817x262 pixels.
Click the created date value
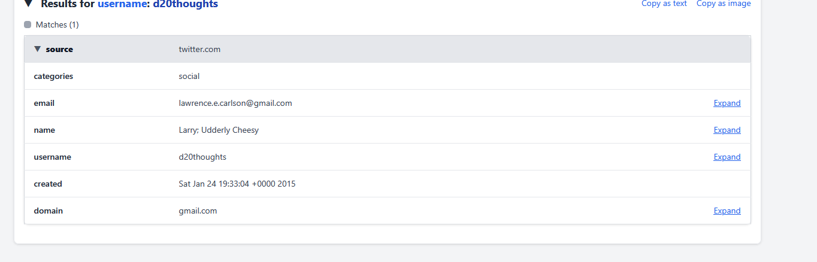tap(237, 184)
